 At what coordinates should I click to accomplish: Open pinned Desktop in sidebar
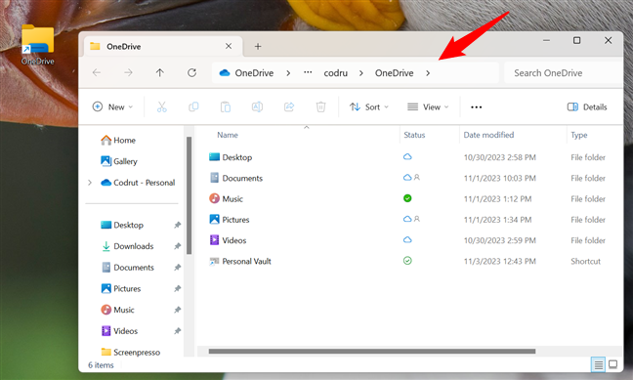[x=122, y=225]
